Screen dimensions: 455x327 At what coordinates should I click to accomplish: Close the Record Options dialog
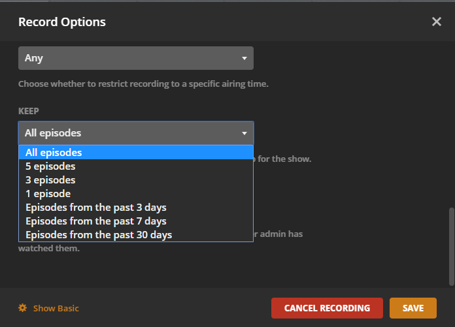(437, 22)
